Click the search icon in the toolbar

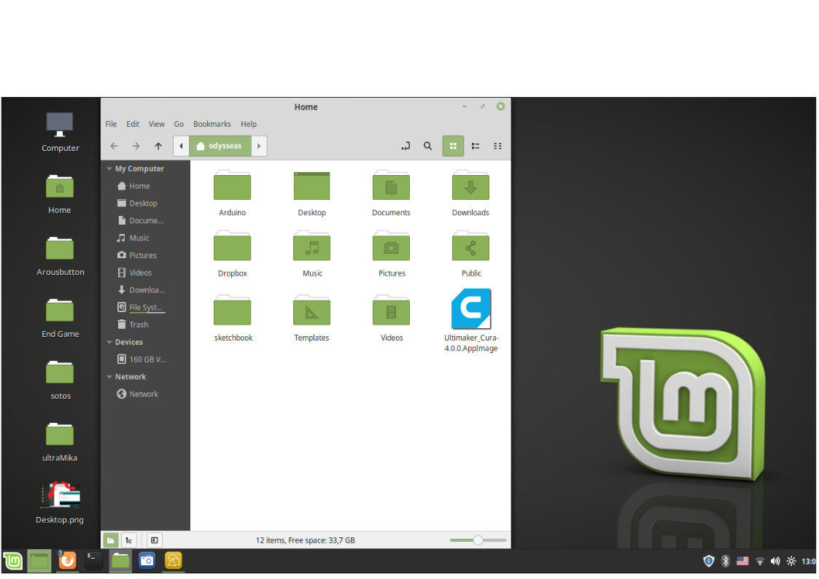point(427,146)
